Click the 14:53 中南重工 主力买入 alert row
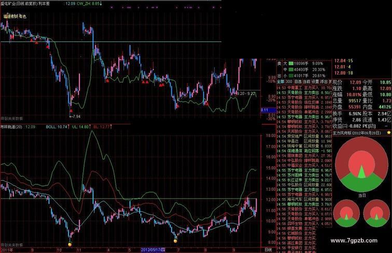Viewport: 392px width, 253px height. (x=304, y=88)
